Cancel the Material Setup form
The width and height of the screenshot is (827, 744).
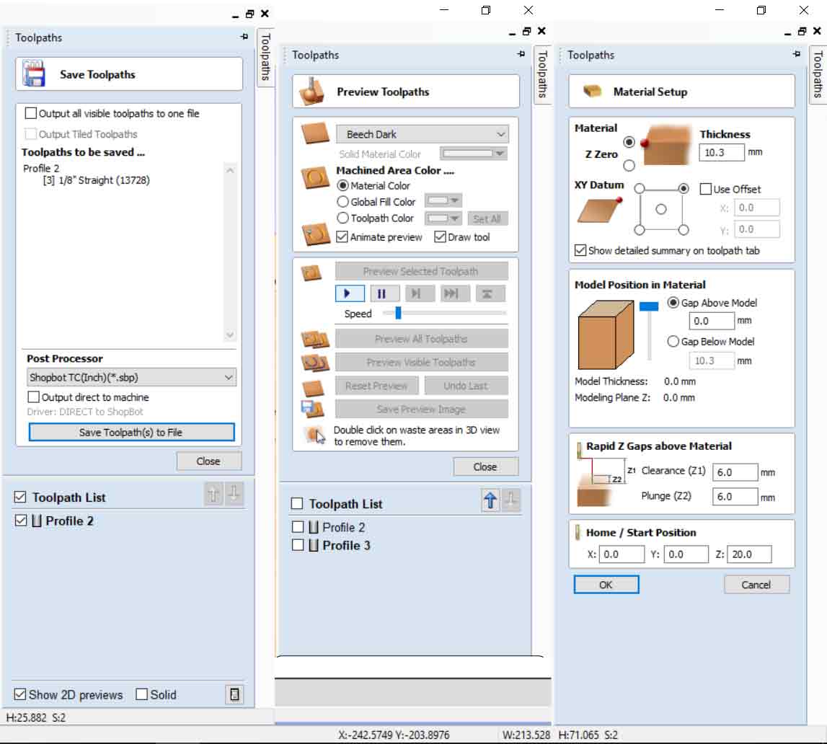pyautogui.click(x=756, y=585)
